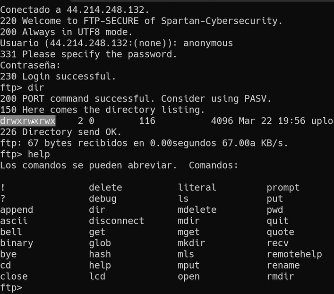Click the 4096 size in directory listing

pyautogui.click(x=222, y=121)
